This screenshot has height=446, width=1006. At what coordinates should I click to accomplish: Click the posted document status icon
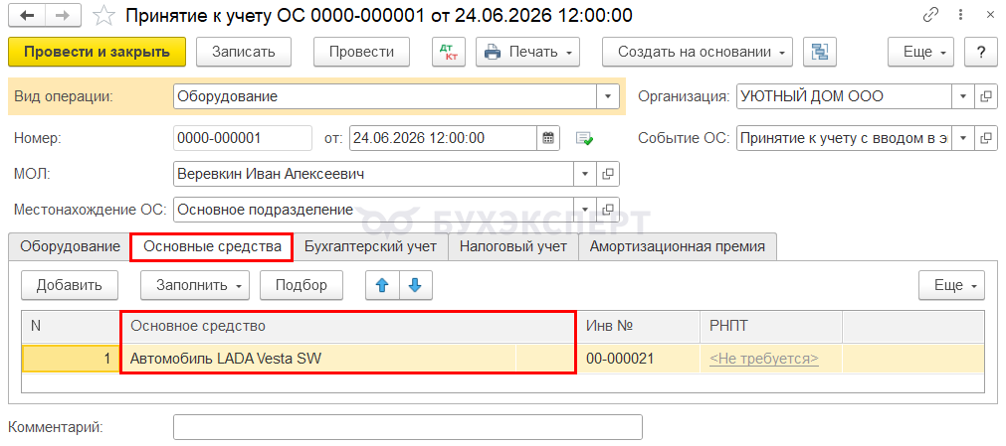(584, 138)
